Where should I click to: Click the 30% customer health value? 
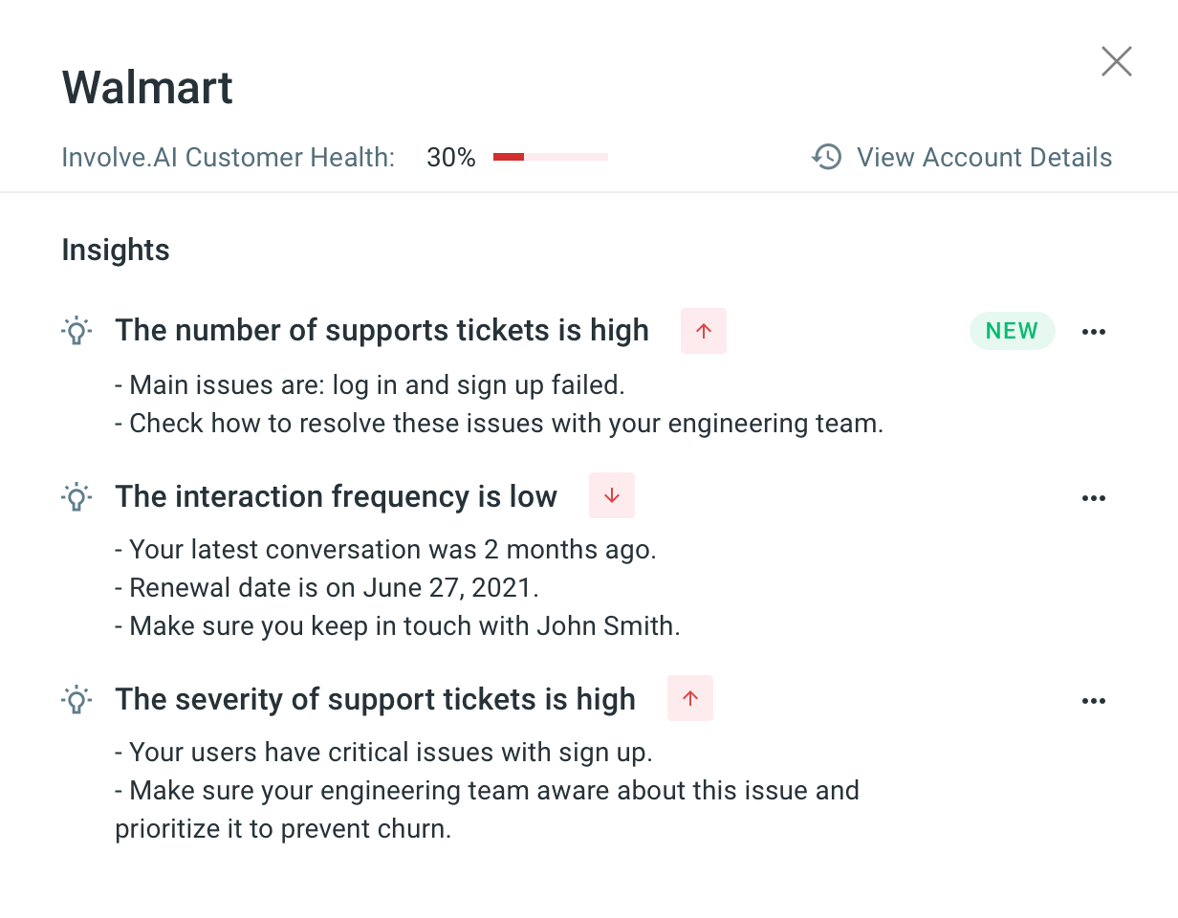(451, 157)
